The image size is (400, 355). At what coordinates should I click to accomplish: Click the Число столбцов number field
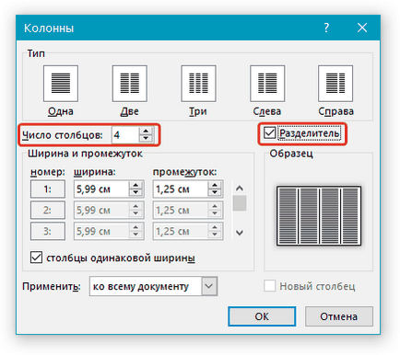pos(125,135)
